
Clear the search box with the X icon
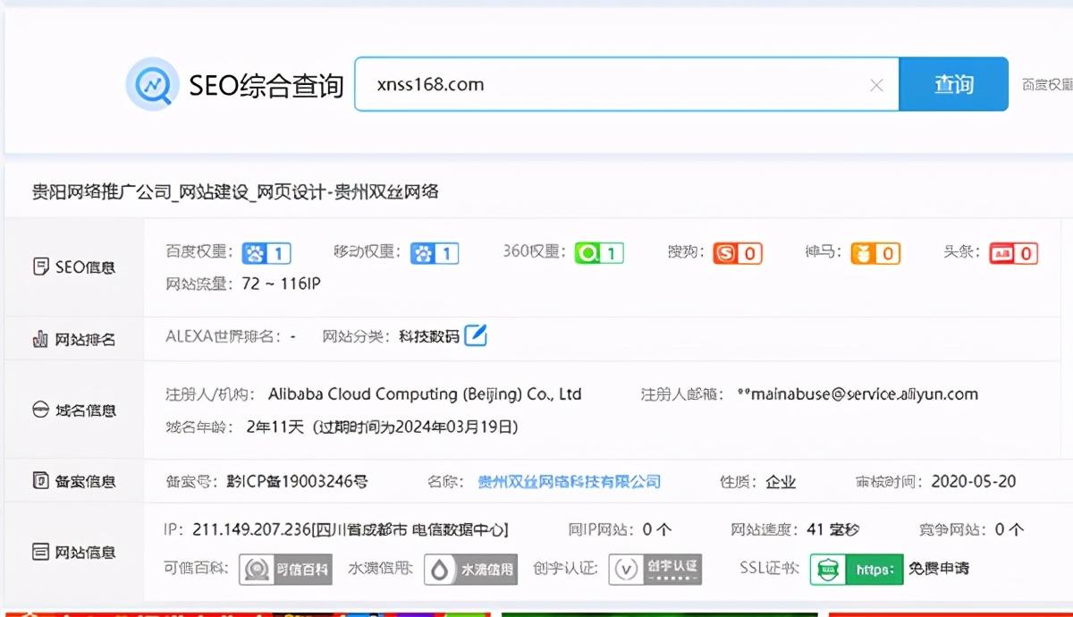(x=876, y=85)
